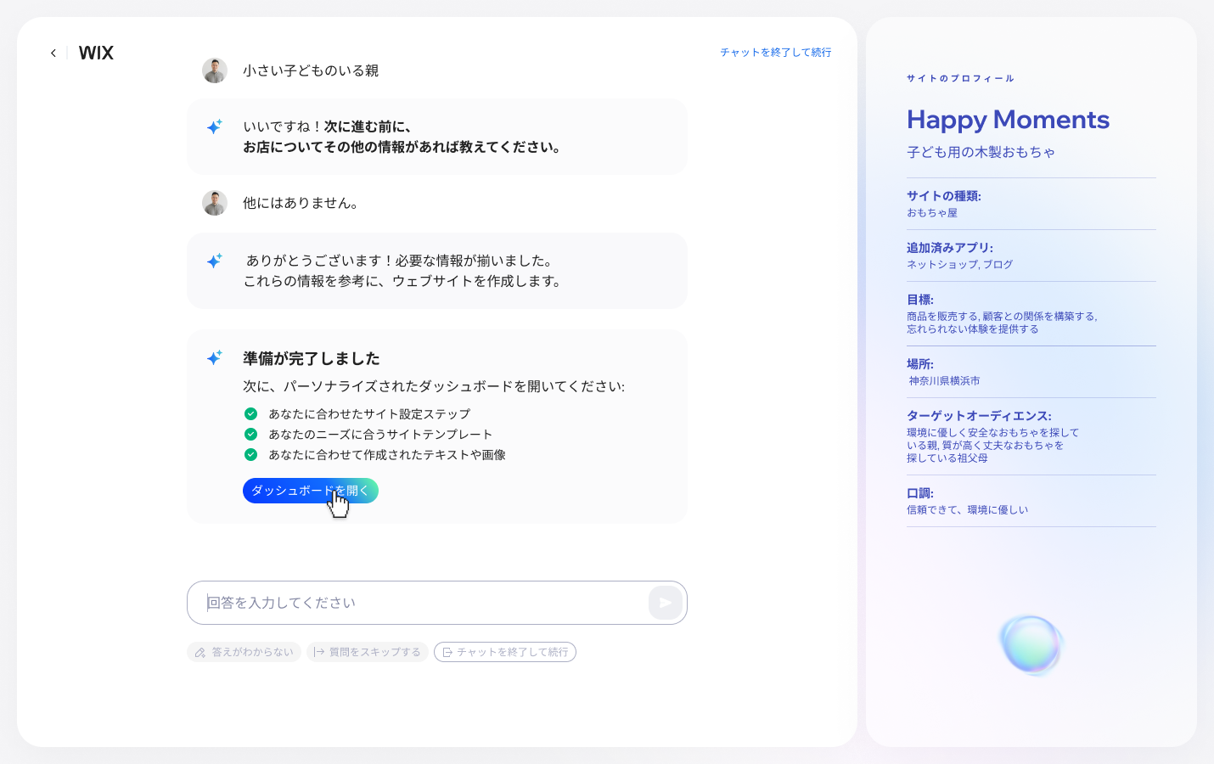The image size is (1214, 764).
Task: Click the skip arrow icon on 質問をスキップする chip
Action: click(318, 652)
